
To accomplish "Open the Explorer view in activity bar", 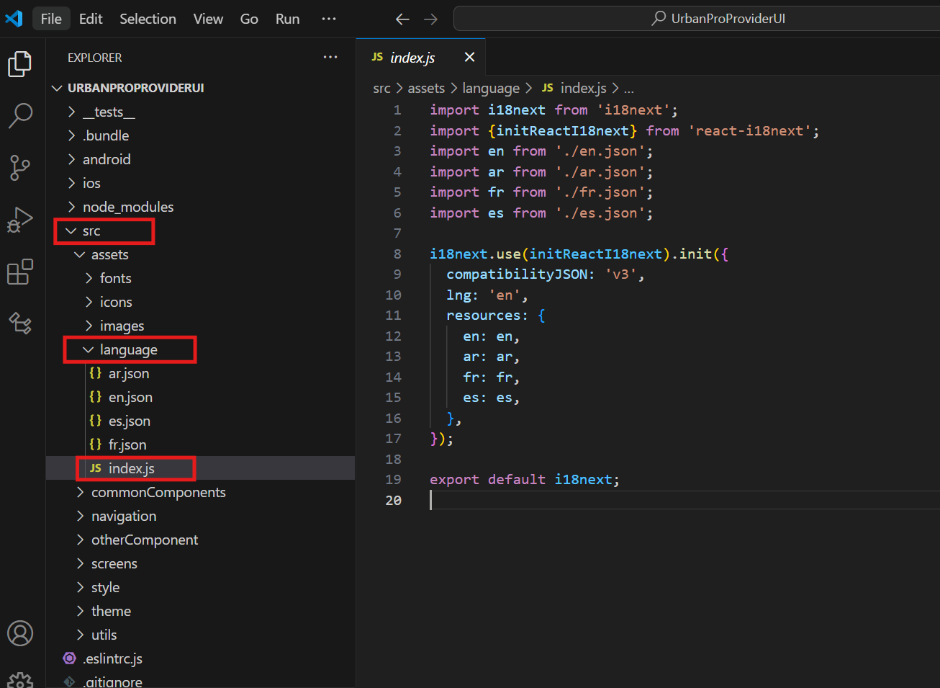I will click(x=20, y=64).
